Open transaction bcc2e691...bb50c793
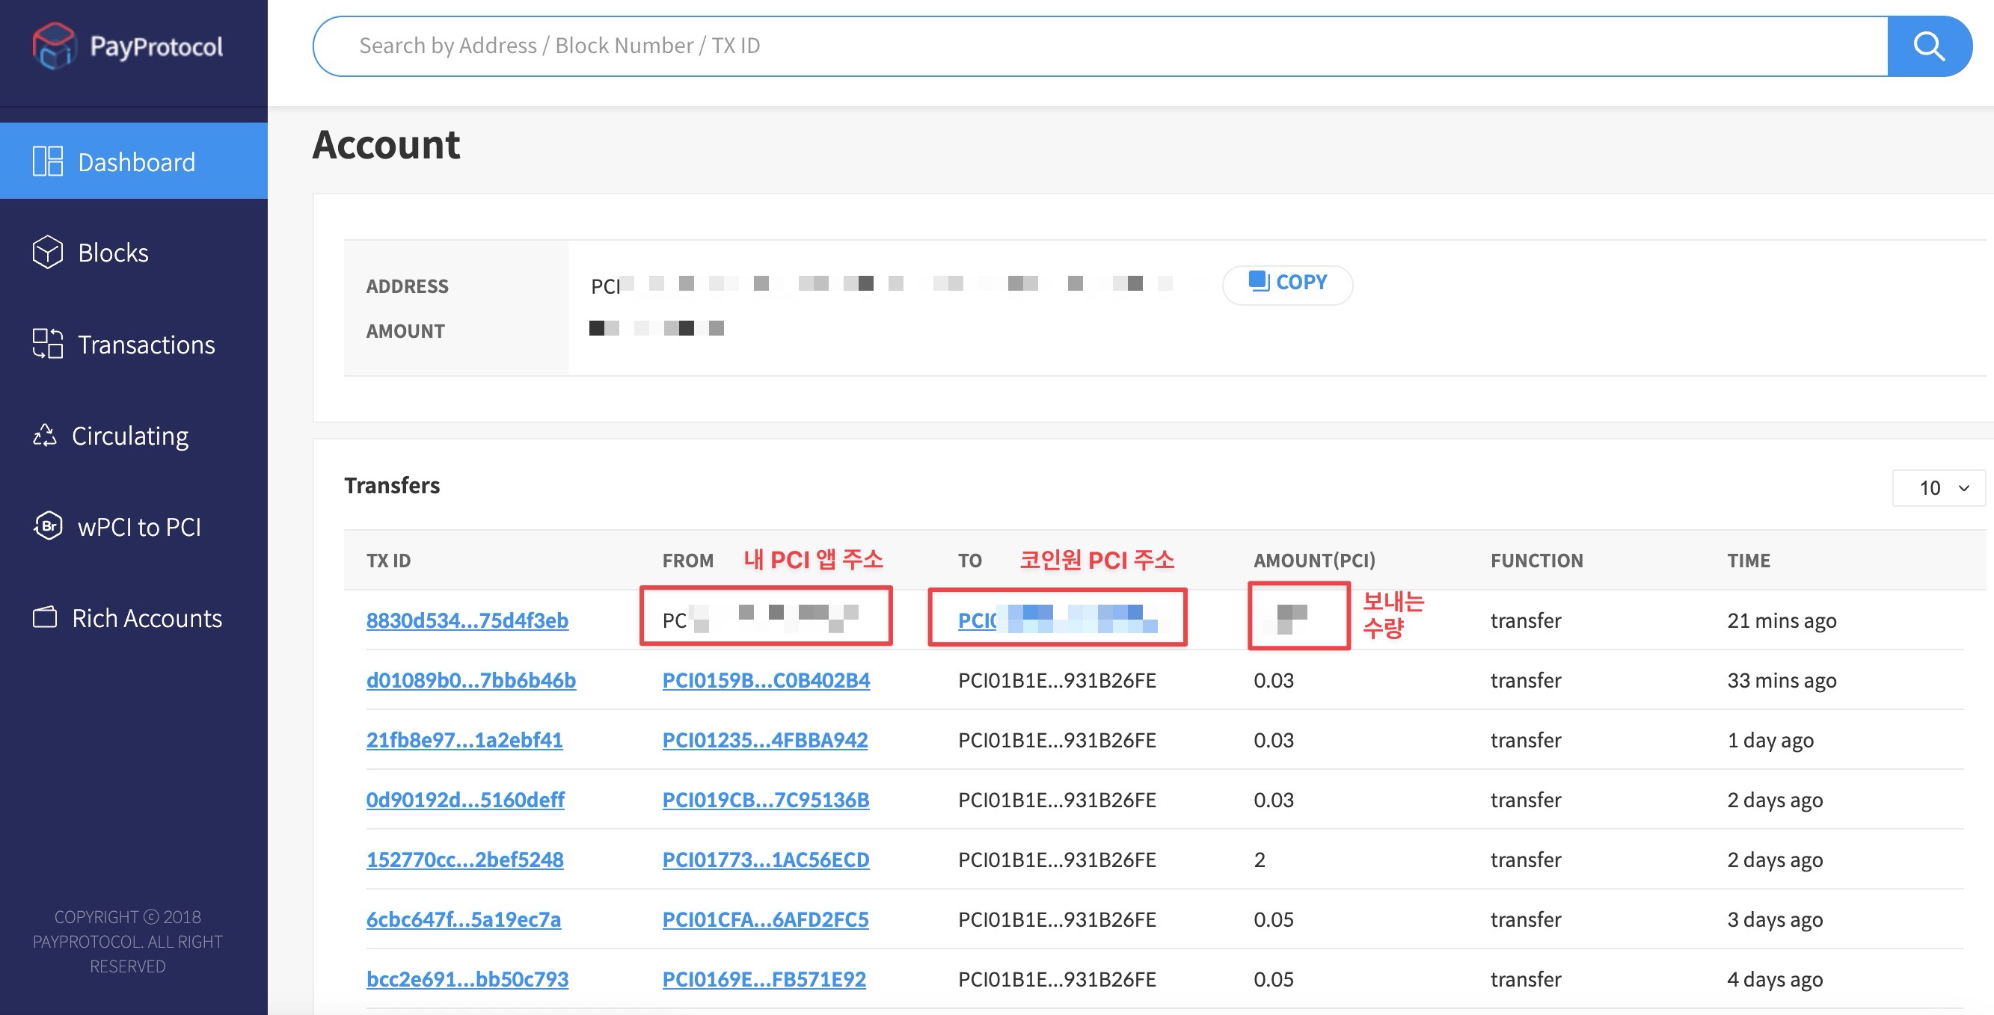 pyautogui.click(x=467, y=978)
